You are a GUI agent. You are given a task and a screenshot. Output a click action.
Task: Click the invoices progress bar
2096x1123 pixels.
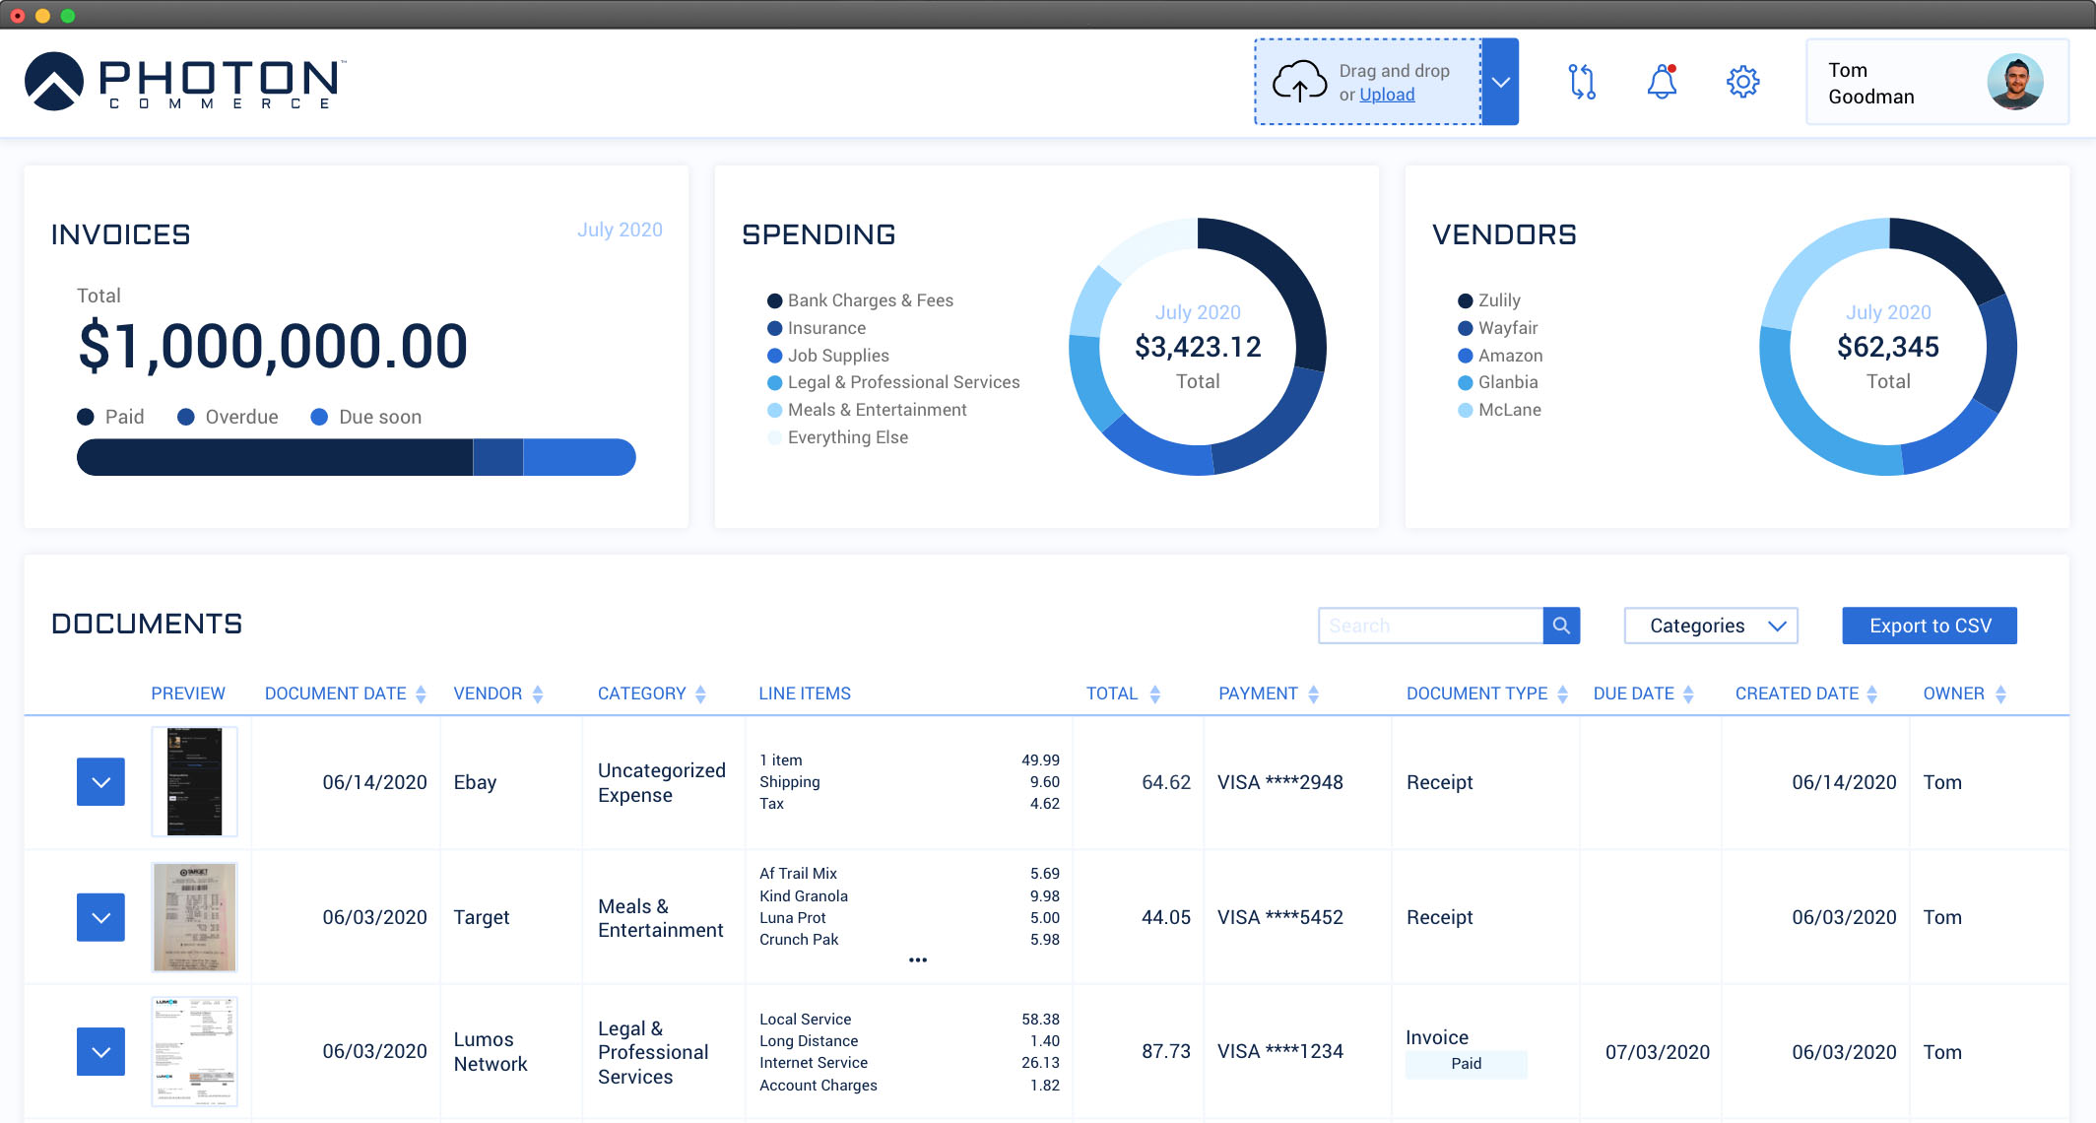pyautogui.click(x=356, y=457)
